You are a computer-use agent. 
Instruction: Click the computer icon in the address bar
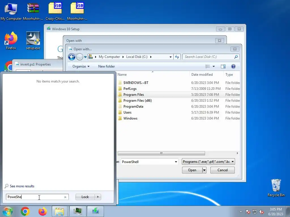[90, 57]
